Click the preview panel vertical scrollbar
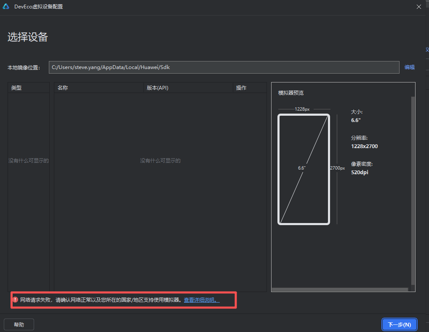The height and width of the screenshot is (332, 429). tap(413, 189)
